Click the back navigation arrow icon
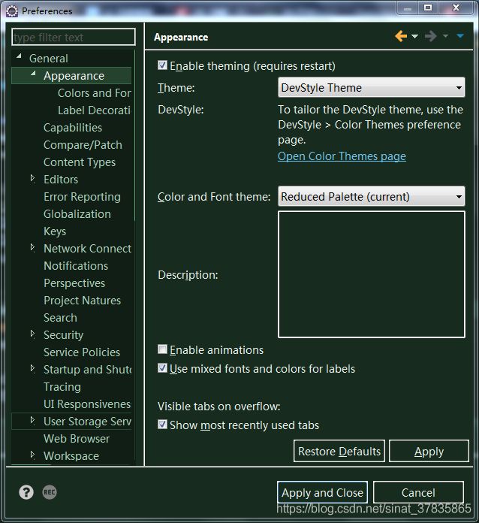 [401, 36]
